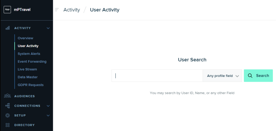
Task: Open the Any profile field dropdown
Action: [x=223, y=76]
